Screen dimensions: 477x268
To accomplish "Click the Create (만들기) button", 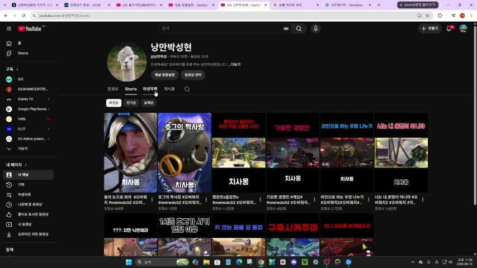I will click(x=429, y=28).
